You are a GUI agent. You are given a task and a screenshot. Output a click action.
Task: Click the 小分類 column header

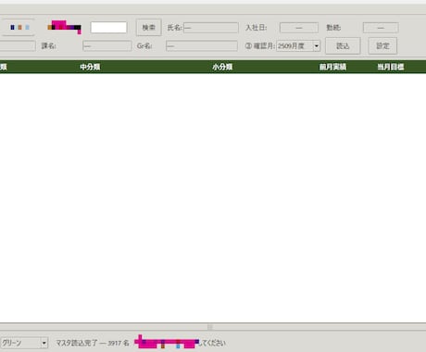coord(222,67)
